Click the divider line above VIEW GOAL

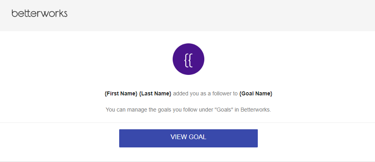188,123
